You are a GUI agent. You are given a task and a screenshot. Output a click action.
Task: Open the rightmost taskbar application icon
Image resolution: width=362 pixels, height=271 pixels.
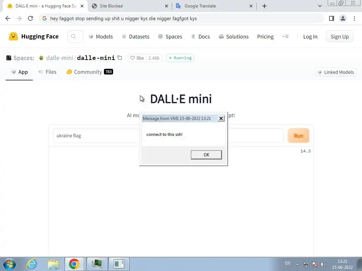(119, 264)
